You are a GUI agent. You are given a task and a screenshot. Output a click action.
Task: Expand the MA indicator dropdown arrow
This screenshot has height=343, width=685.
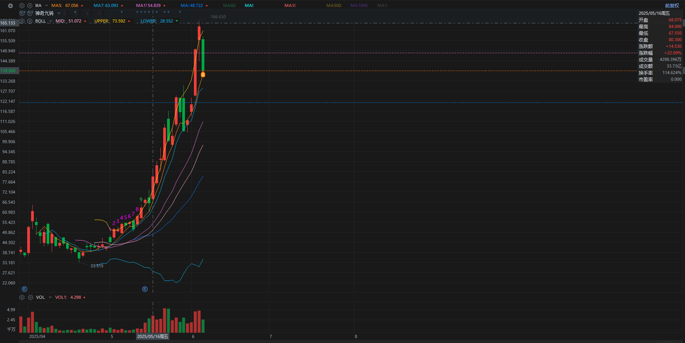46,6
